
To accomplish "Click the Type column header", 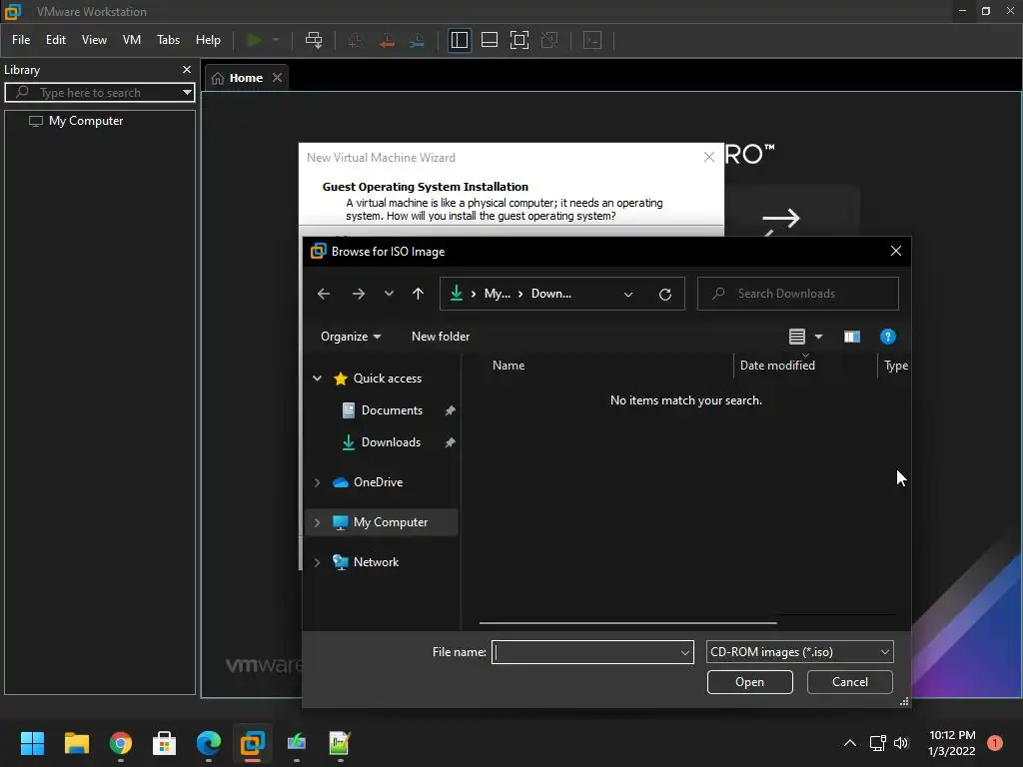I will [x=895, y=366].
